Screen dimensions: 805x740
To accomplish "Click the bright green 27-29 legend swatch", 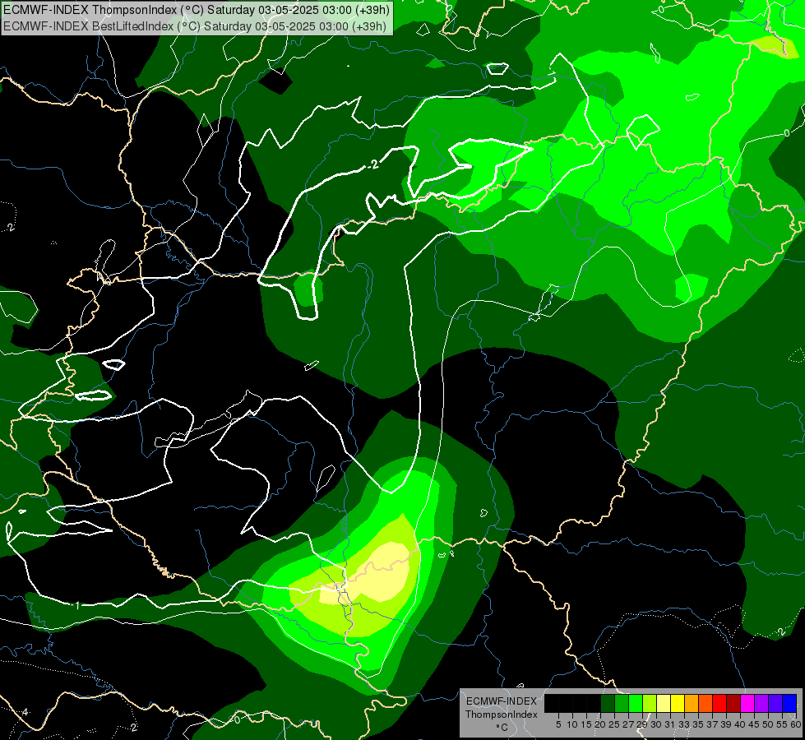I will point(636,703).
